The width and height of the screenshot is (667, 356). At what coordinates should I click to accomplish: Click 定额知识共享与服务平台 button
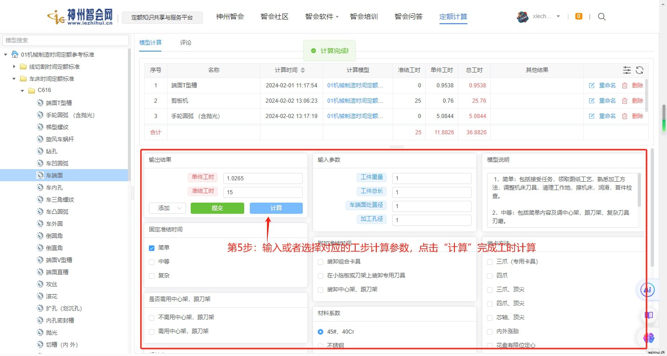pyautogui.click(x=162, y=18)
